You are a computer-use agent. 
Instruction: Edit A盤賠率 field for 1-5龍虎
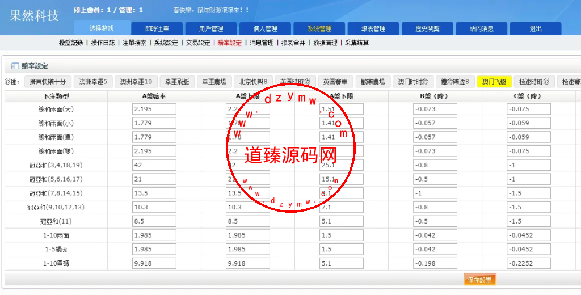click(154, 250)
